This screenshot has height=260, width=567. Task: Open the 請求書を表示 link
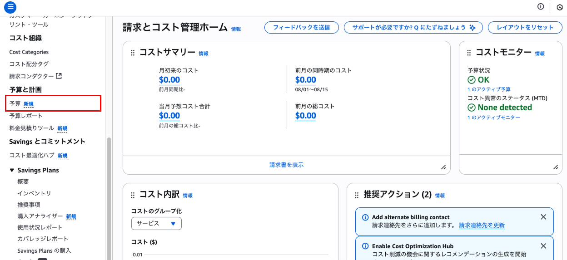(x=287, y=165)
